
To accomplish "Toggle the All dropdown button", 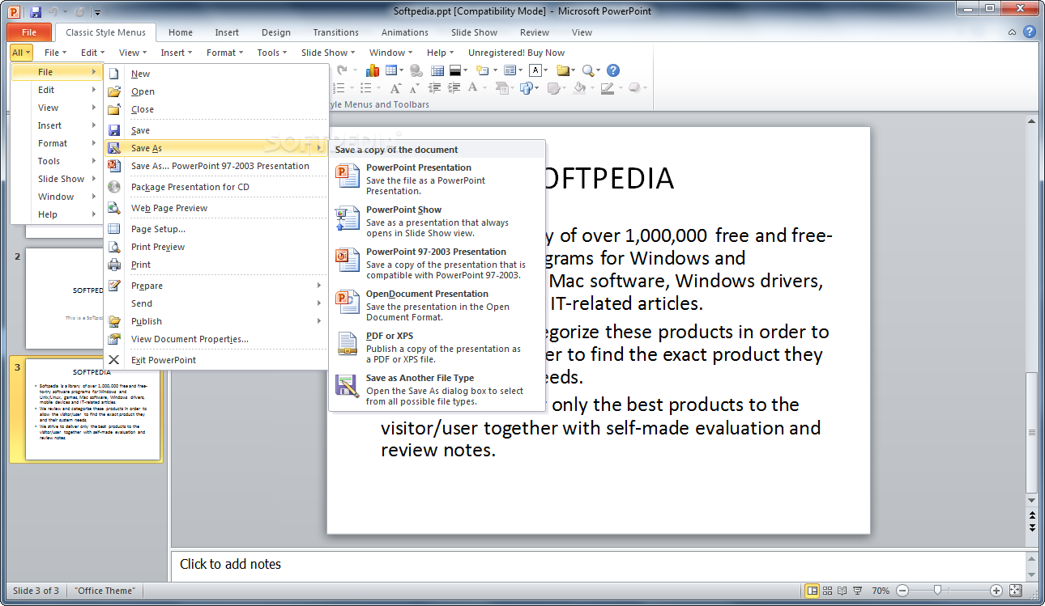I will 21,53.
